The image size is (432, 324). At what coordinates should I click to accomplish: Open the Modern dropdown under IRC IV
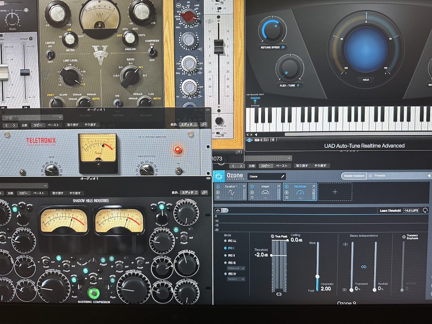(x=236, y=279)
